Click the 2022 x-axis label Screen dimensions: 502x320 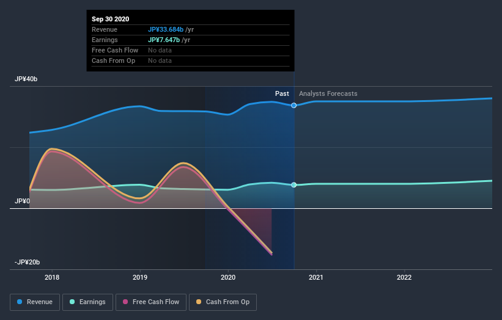point(404,277)
